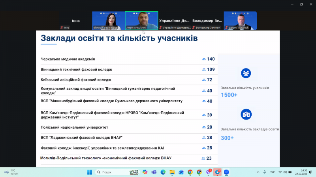Click the round participants icon on the slide
The width and height of the screenshot is (316, 177).
[246, 73]
